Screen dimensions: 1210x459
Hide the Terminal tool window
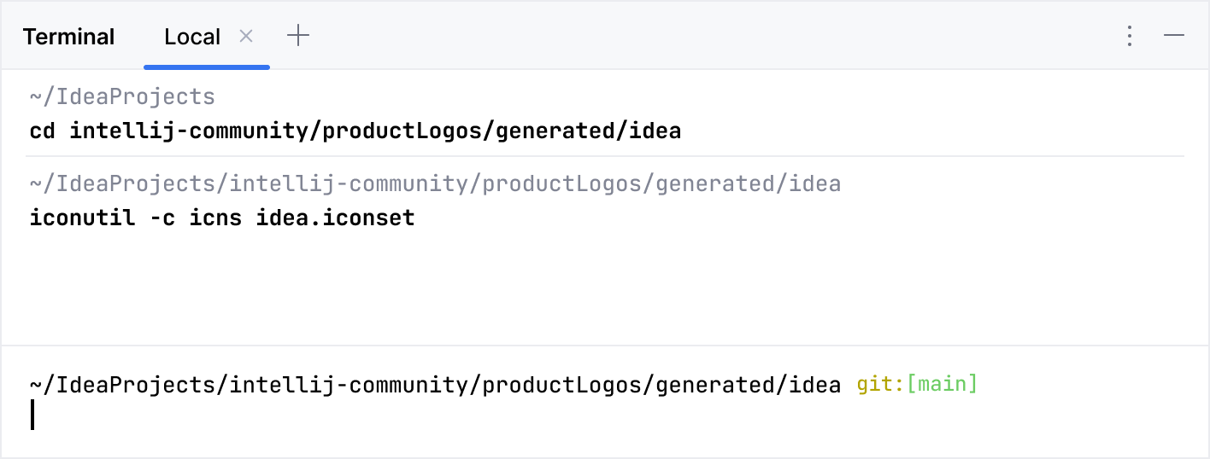point(1174,36)
